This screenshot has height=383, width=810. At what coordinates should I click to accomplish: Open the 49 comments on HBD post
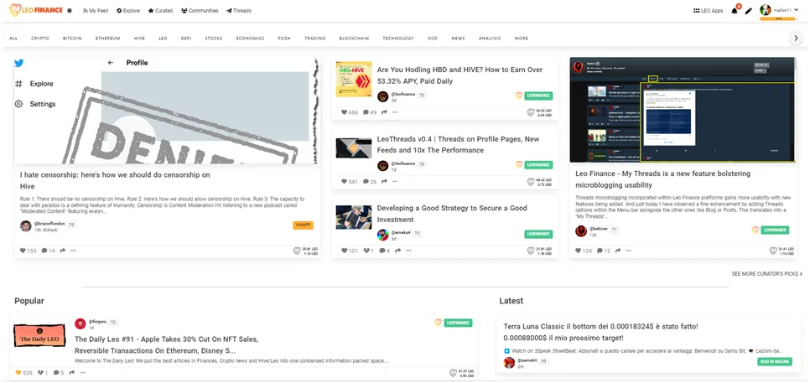370,112
